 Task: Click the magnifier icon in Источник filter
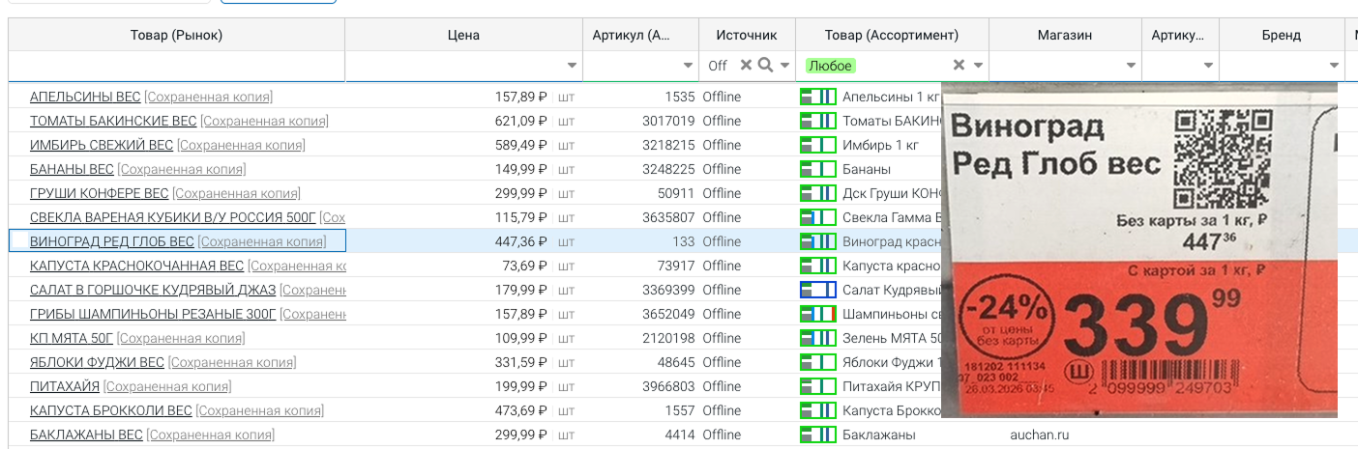764,66
